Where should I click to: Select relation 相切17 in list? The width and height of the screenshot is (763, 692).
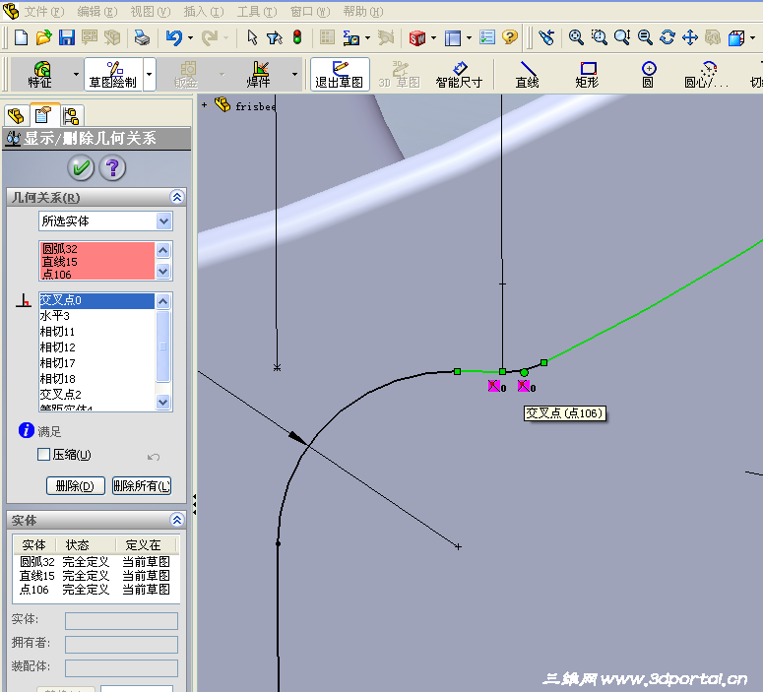97,363
